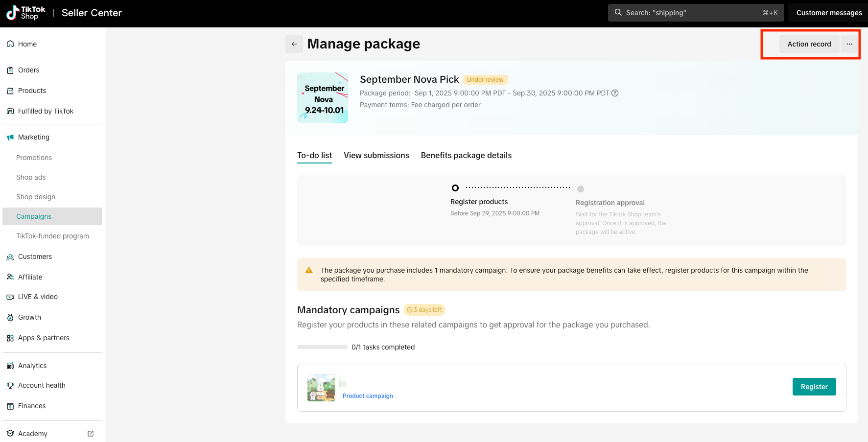Click the Action record button
This screenshot has height=442, width=868.
pos(809,44)
